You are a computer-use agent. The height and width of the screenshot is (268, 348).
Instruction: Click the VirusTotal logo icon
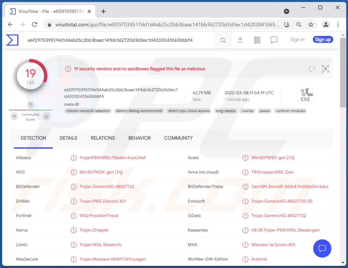[12, 40]
